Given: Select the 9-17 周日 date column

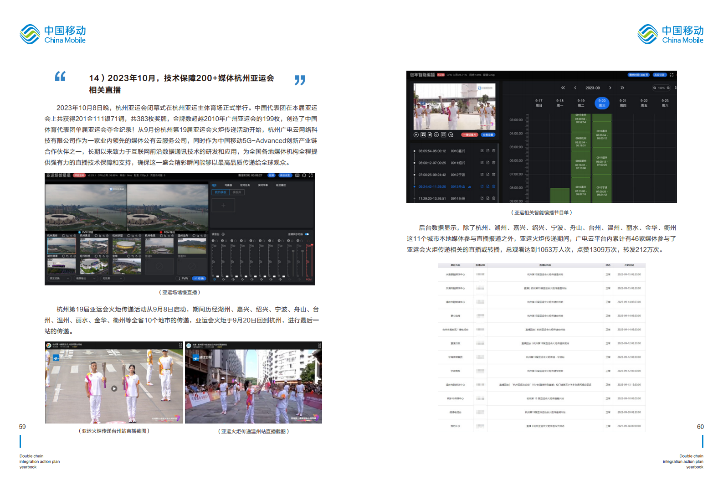Looking at the screenshot, I should (538, 103).
